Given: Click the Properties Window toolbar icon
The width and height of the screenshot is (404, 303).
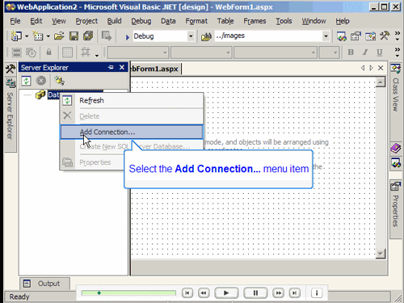Looking at the screenshot, I should pyautogui.click(x=356, y=36).
